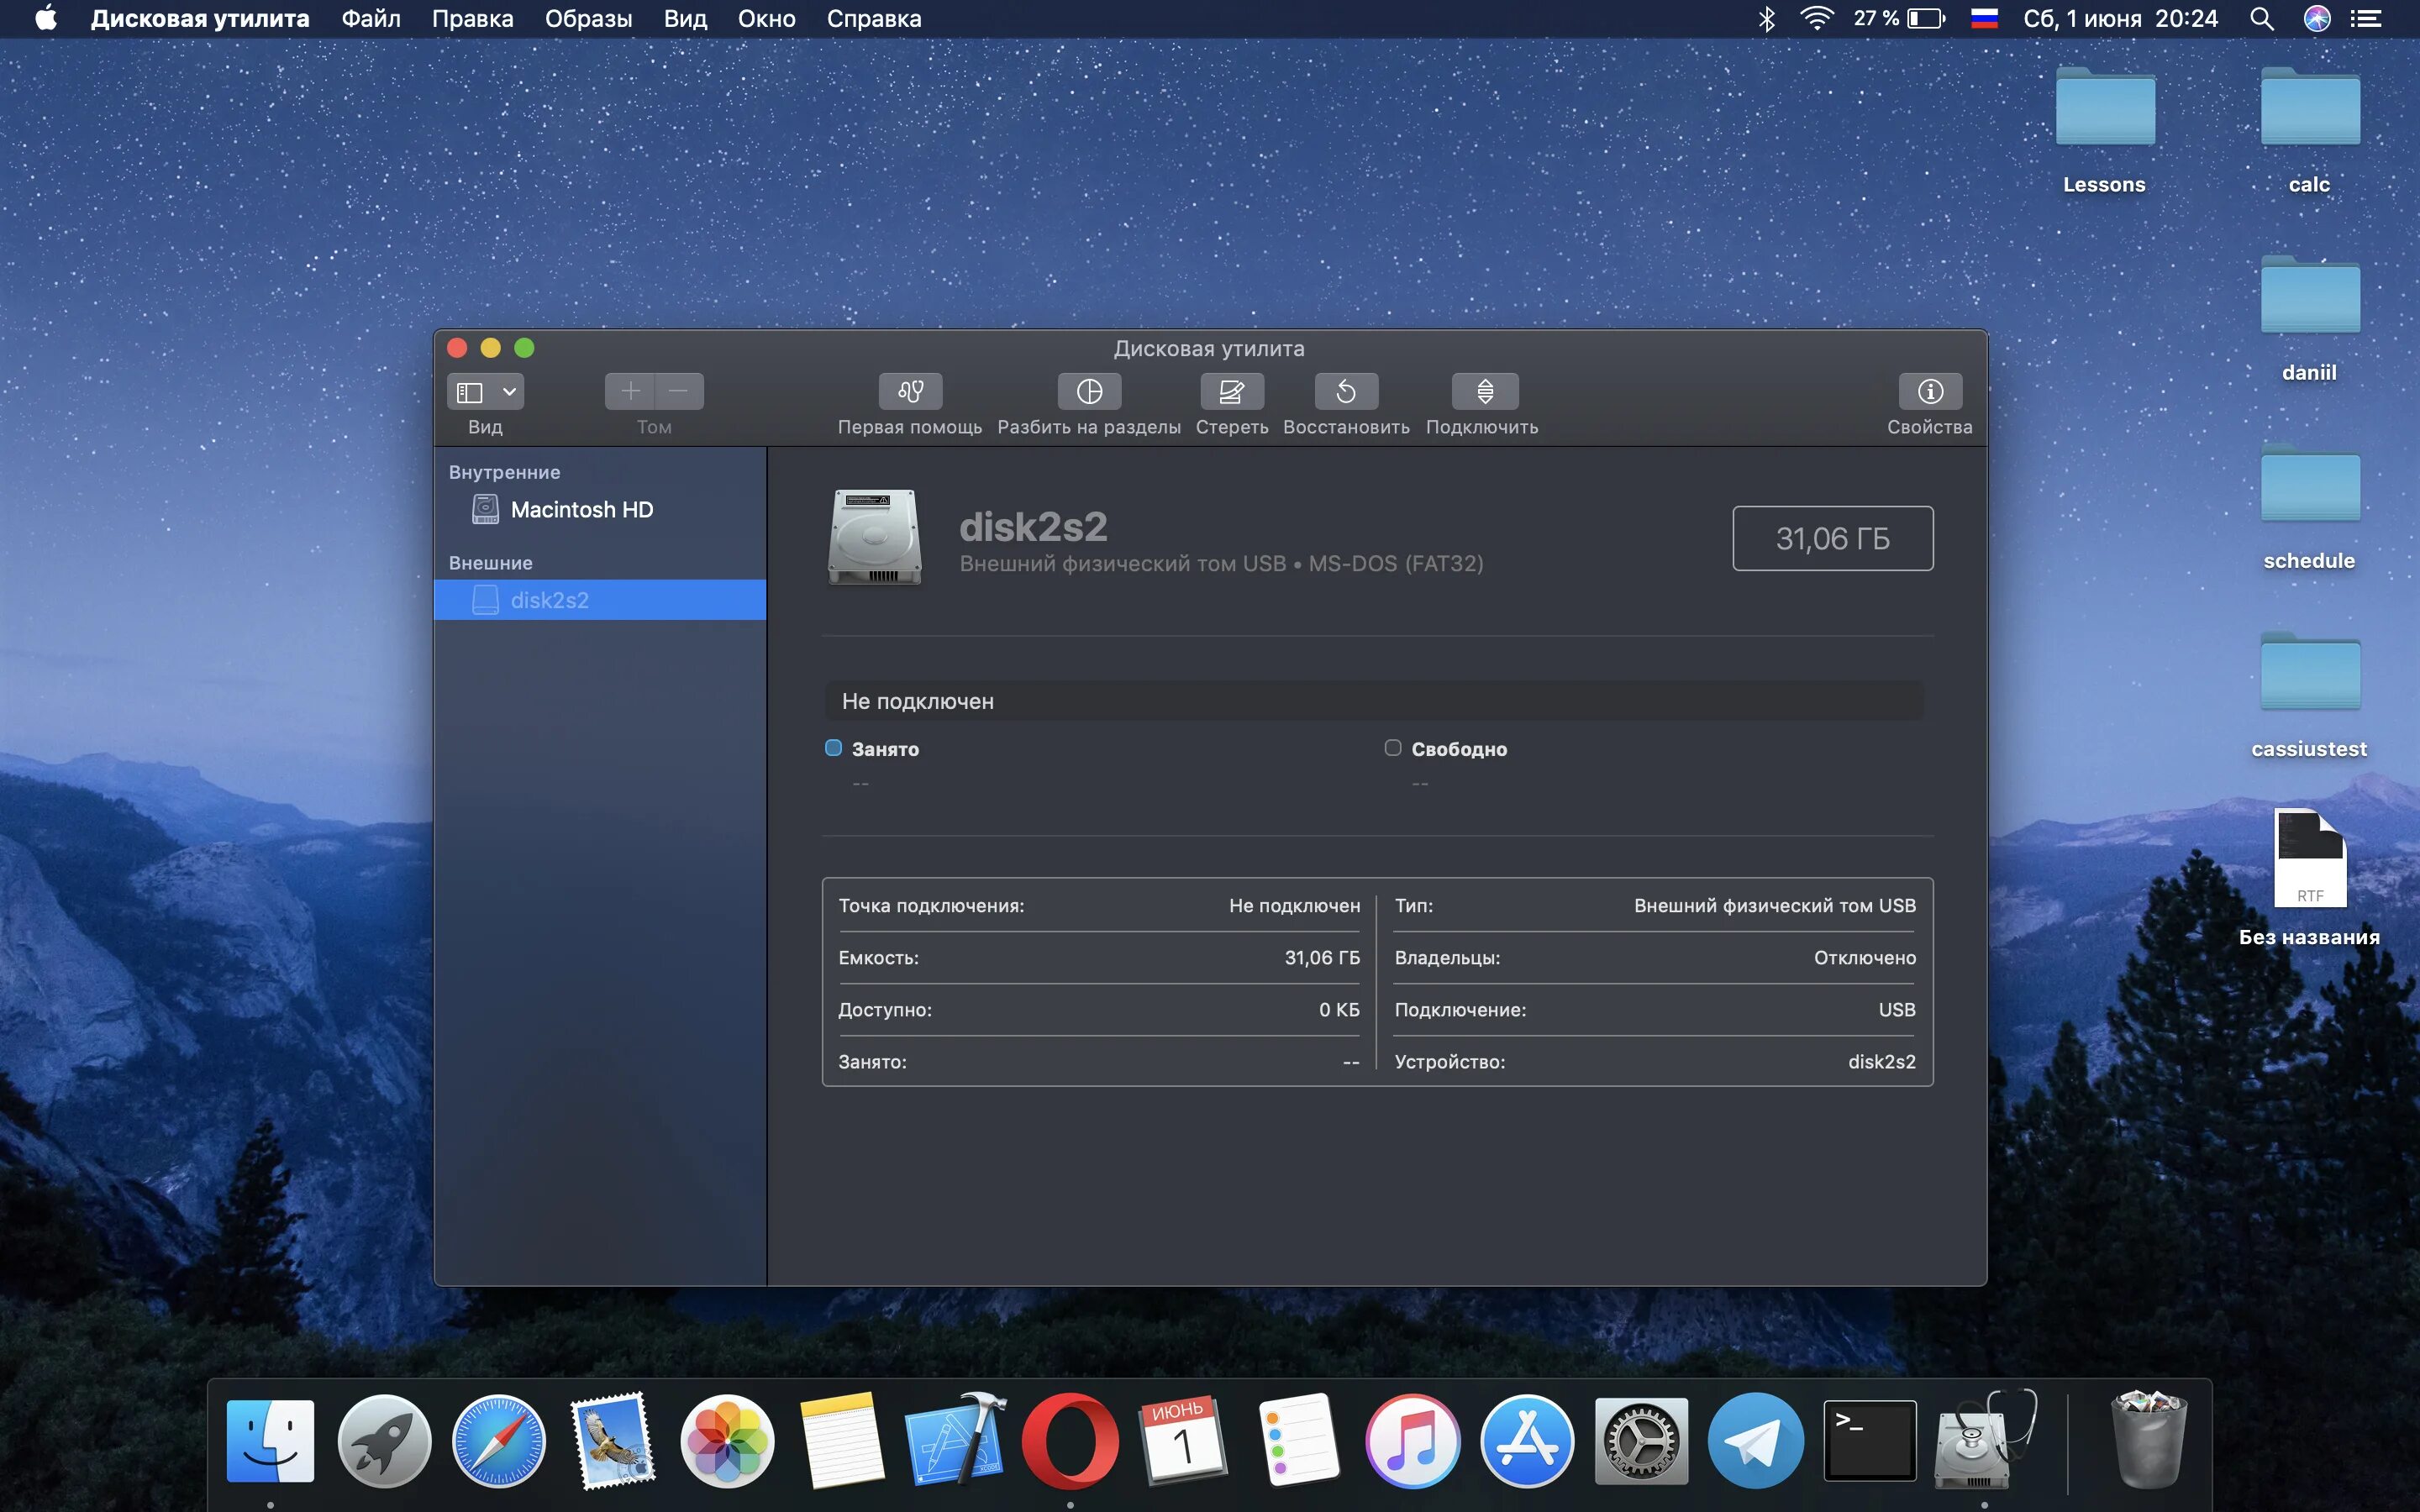Open the Partition disk tool

(x=1089, y=391)
